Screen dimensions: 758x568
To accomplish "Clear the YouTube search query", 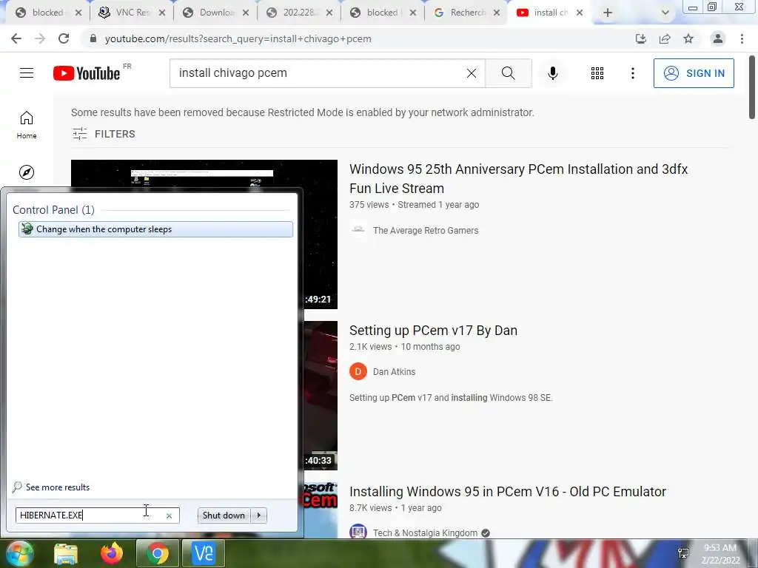I will (x=472, y=73).
